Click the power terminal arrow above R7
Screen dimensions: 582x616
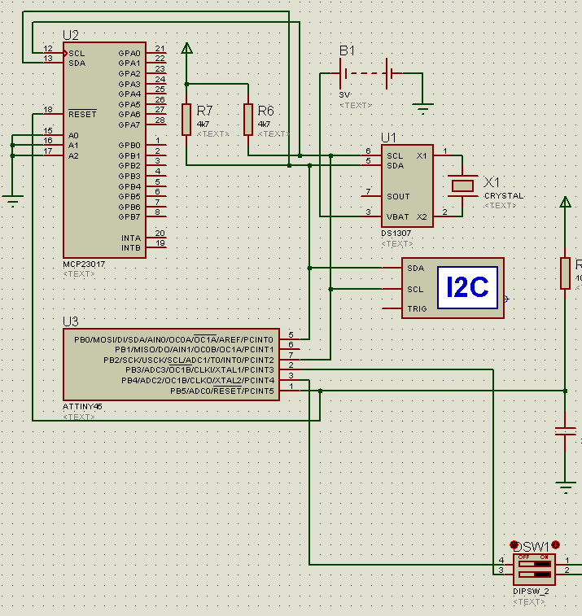click(186, 49)
